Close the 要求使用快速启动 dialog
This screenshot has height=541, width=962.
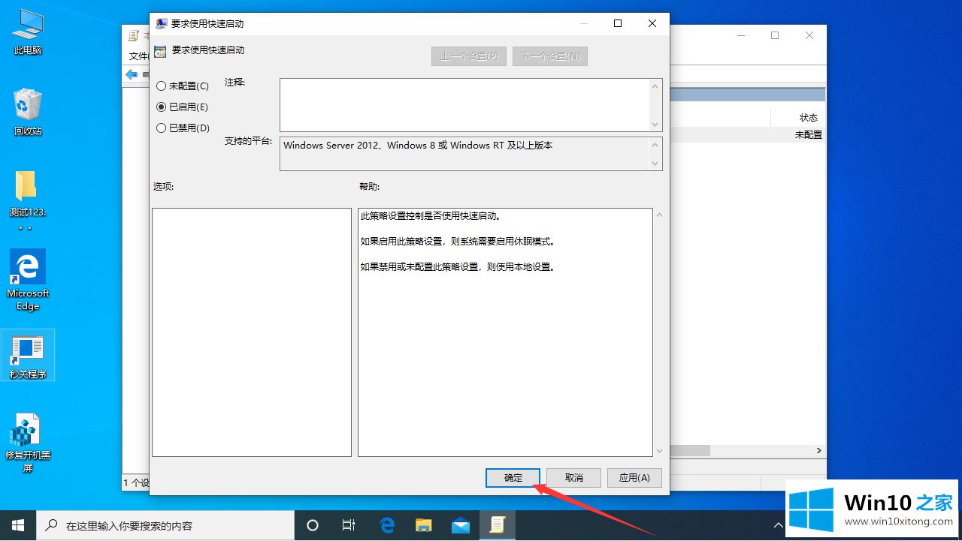coord(652,23)
